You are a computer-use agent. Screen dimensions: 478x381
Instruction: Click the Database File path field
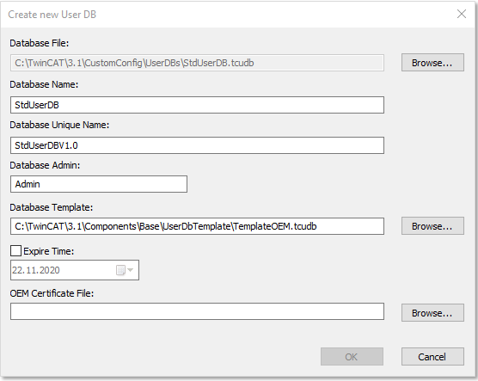197,63
